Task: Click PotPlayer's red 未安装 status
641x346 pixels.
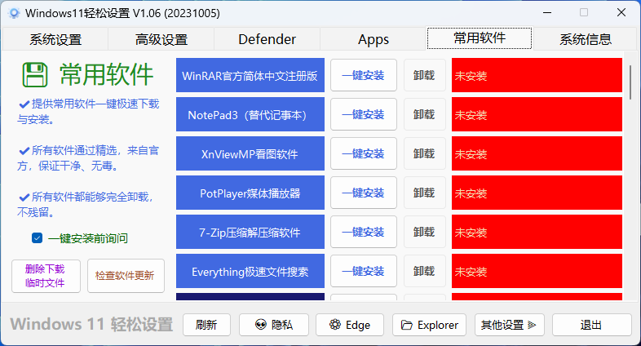Action: click(x=537, y=193)
